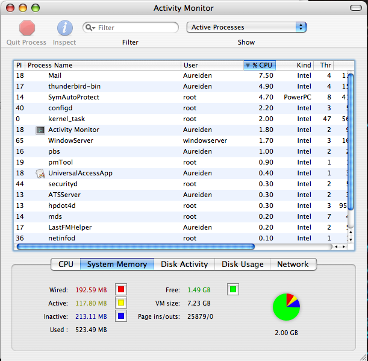Click the Wired 192.59 MB value
Image resolution: width=368 pixels, height=361 pixels.
pos(91,290)
